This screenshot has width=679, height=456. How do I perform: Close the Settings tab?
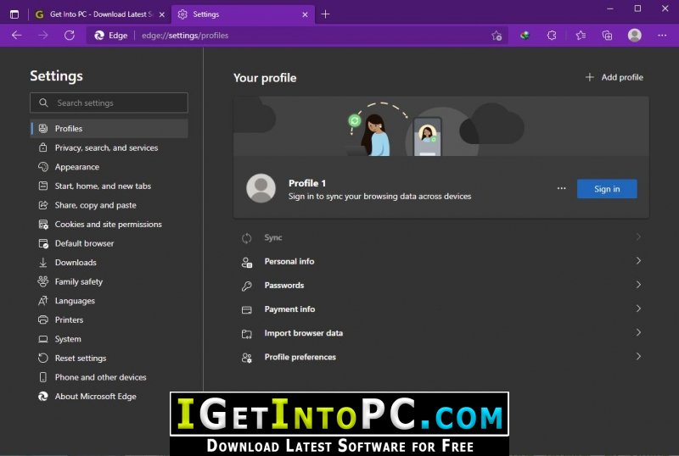click(x=305, y=14)
